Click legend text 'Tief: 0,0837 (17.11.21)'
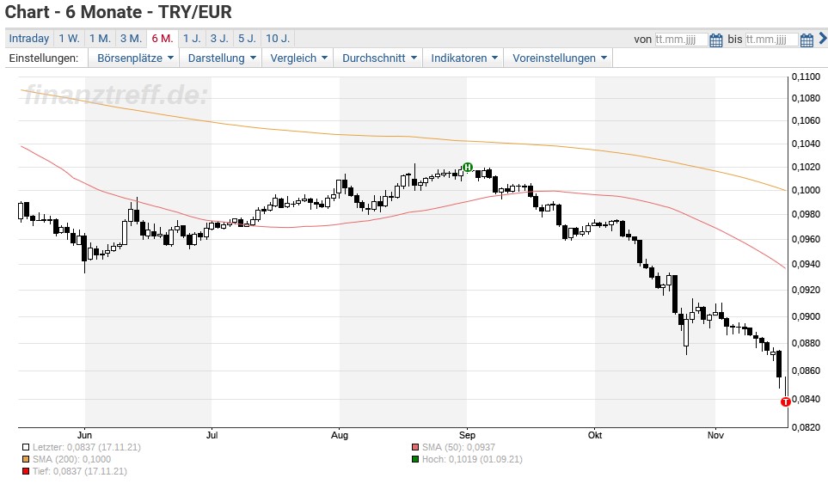 [x=80, y=472]
